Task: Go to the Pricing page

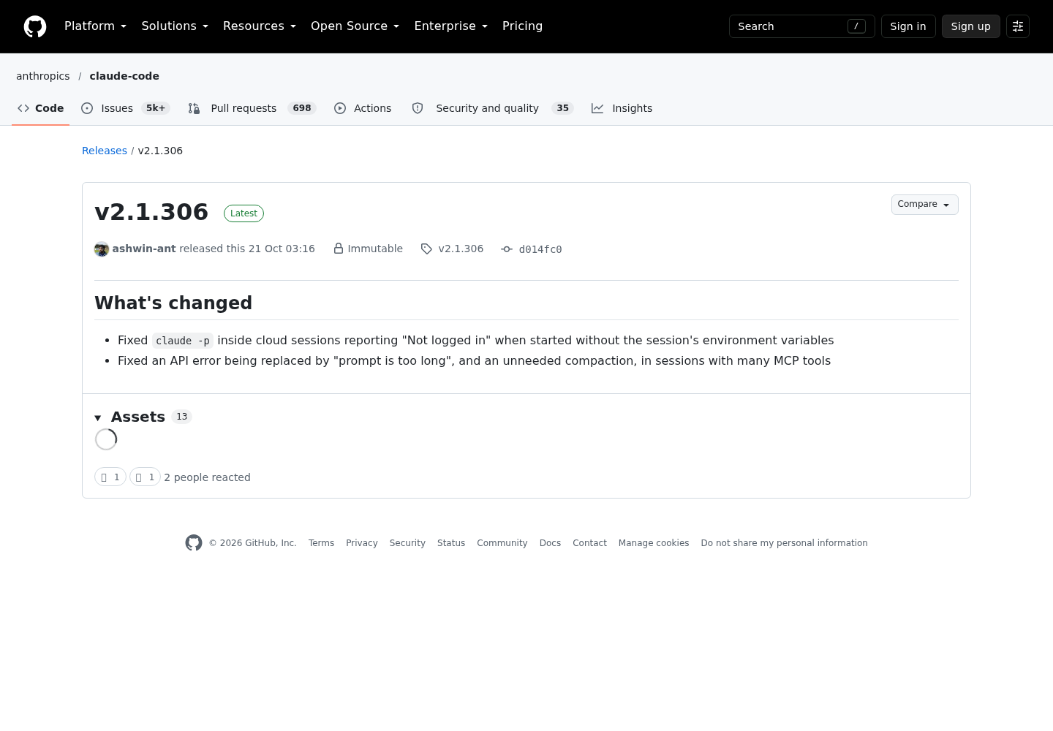Action: [x=522, y=26]
